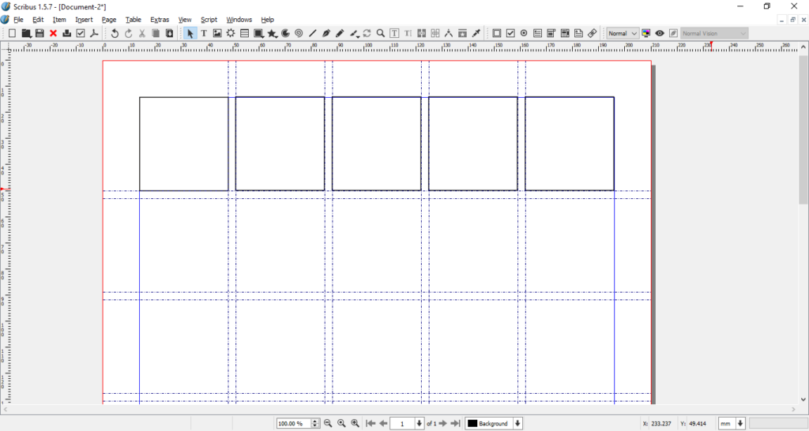Select the Calligraphic Line tool
The image size is (809, 431).
coord(354,33)
